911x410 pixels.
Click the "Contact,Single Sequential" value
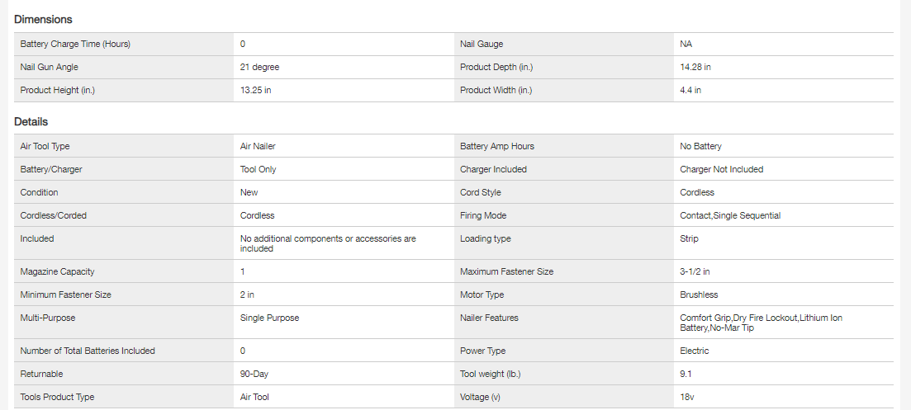730,215
